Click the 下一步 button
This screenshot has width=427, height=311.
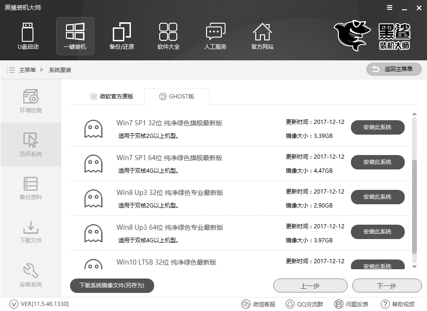pos(387,285)
